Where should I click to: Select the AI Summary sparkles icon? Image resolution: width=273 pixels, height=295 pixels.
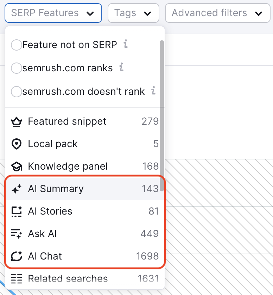[x=16, y=189]
